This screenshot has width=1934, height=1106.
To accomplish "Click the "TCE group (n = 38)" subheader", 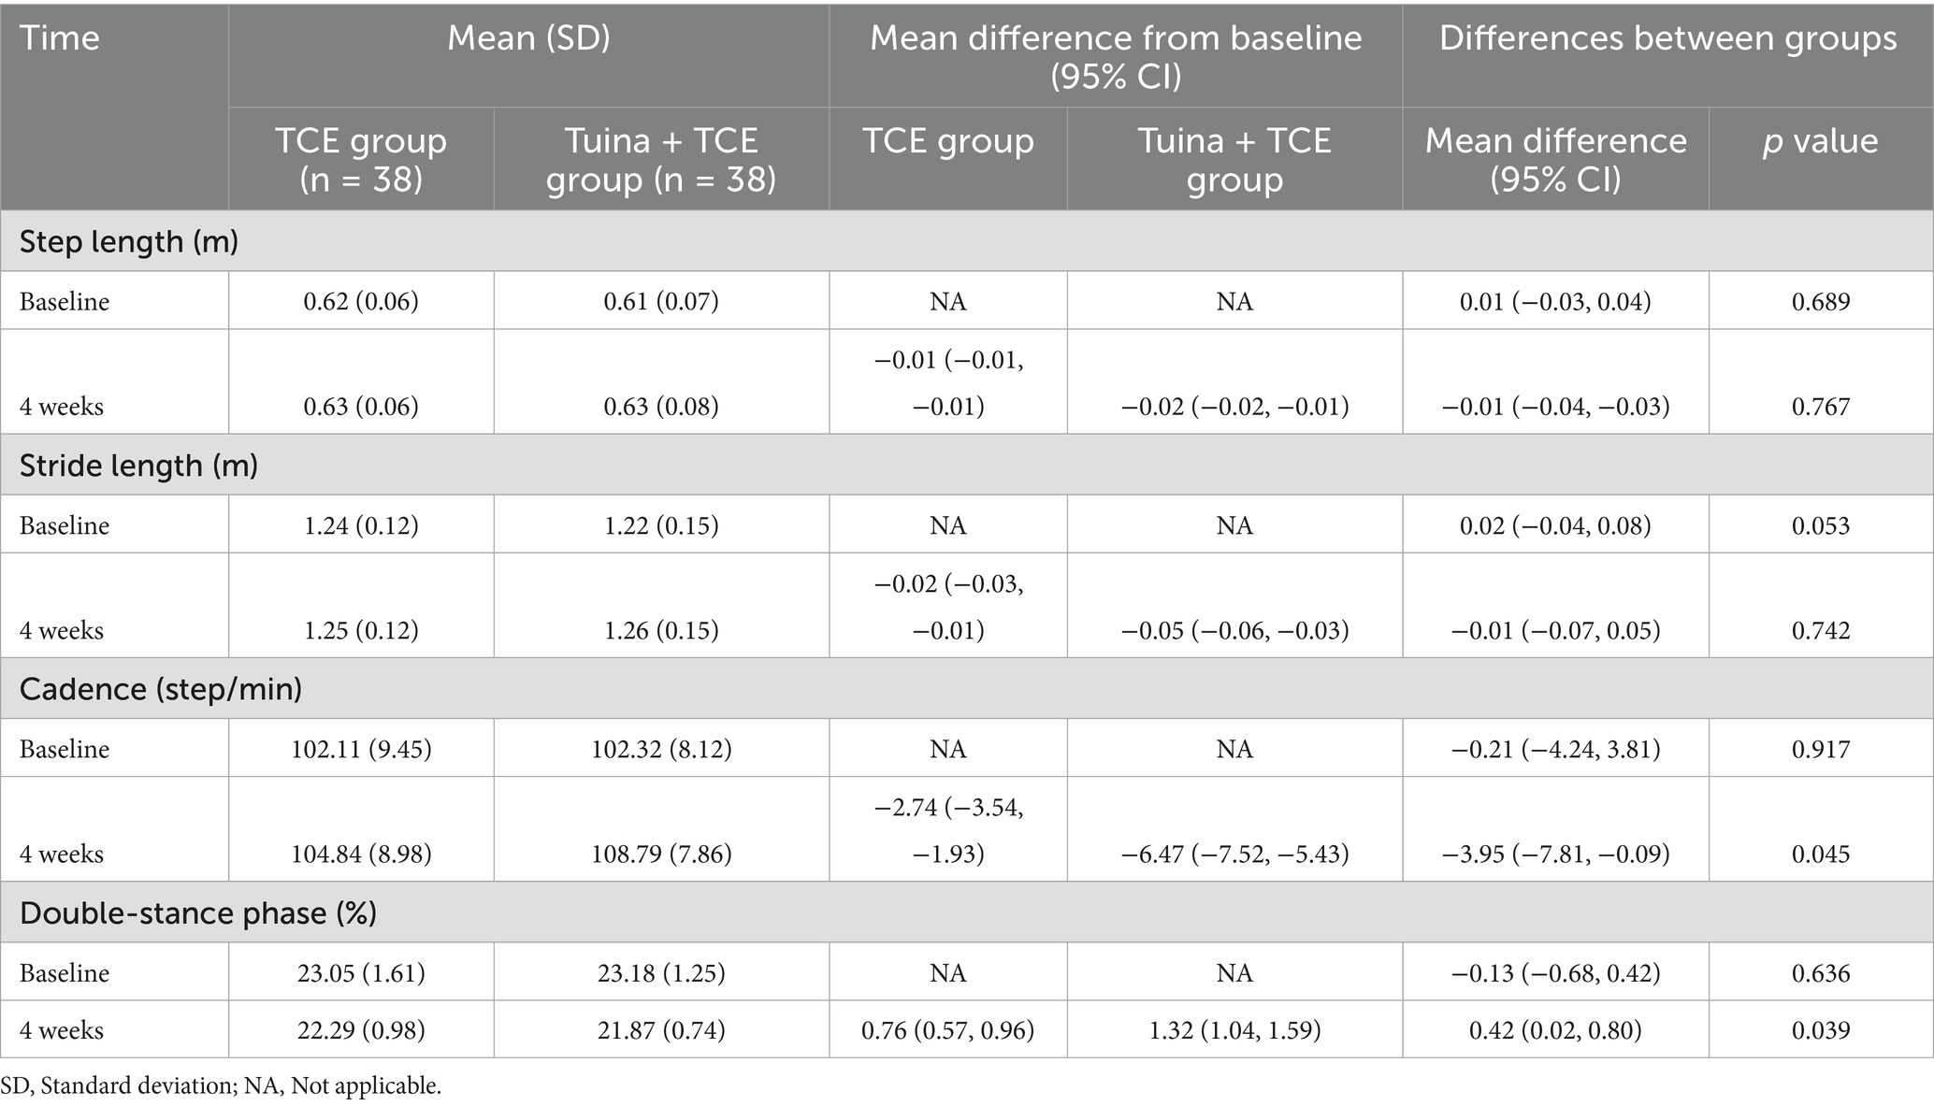I will (x=361, y=159).
